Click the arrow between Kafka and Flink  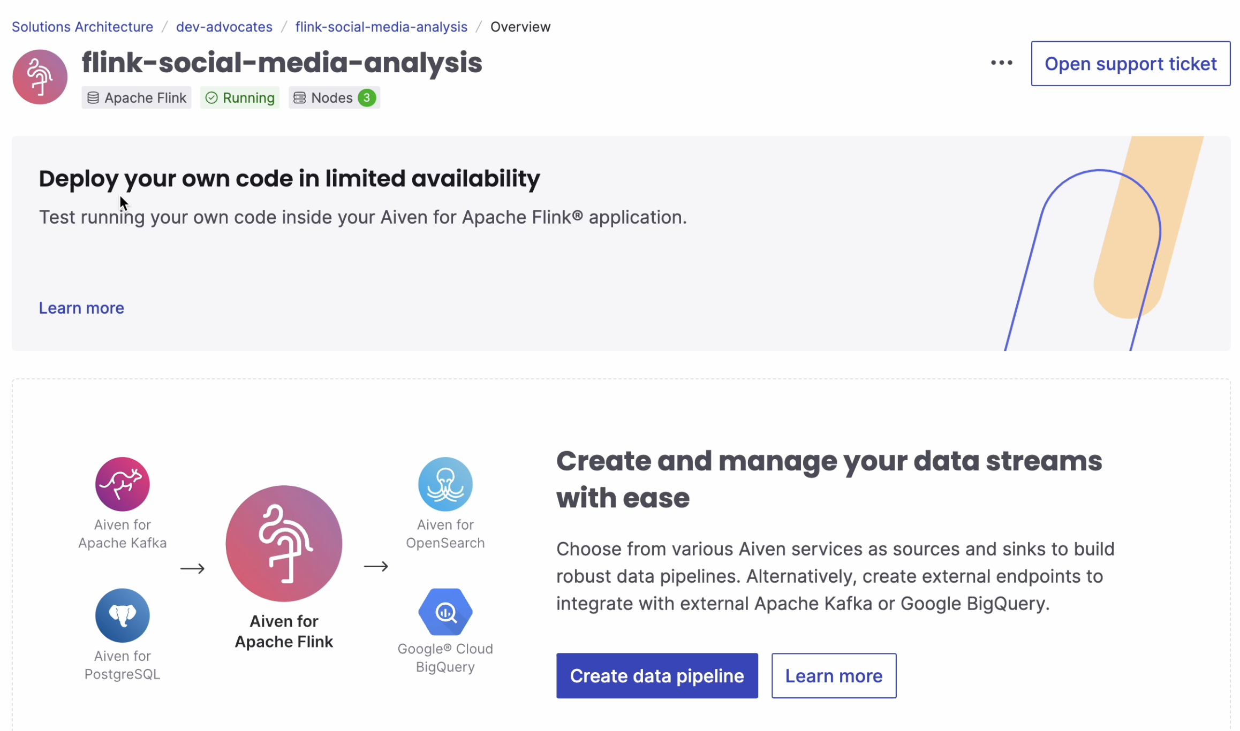click(193, 569)
